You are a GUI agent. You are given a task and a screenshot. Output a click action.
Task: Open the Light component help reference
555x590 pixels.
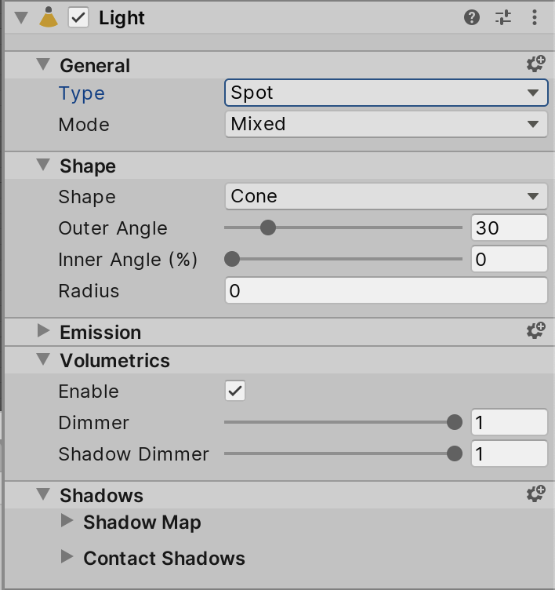(472, 17)
